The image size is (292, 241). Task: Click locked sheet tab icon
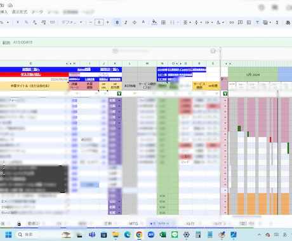19,224
